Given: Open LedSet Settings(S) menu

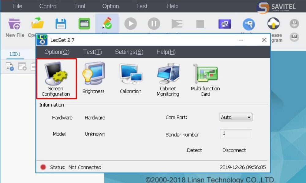Looking at the screenshot, I should 129,52.
